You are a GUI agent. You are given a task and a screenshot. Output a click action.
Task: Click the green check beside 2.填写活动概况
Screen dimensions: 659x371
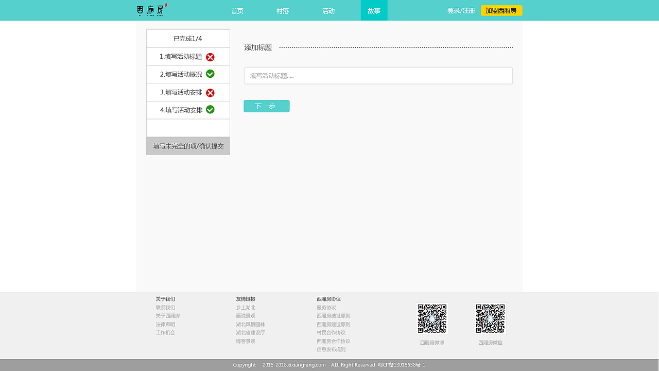[x=210, y=74]
